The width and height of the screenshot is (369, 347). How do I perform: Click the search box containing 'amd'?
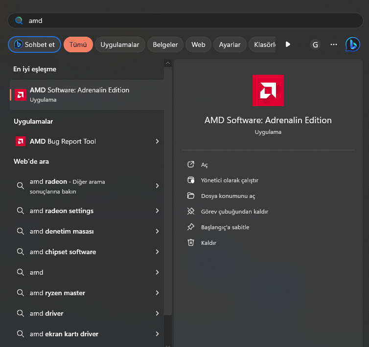click(x=186, y=21)
